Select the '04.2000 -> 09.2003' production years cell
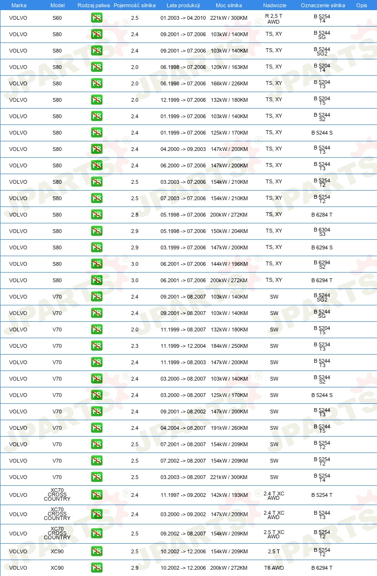 pos(183,149)
